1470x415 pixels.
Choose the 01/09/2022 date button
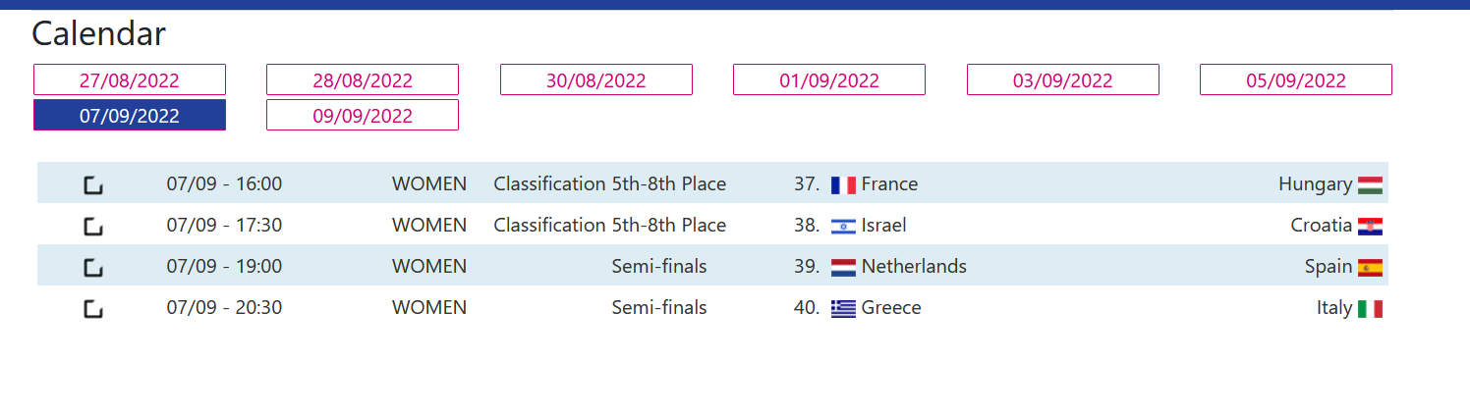(x=829, y=79)
